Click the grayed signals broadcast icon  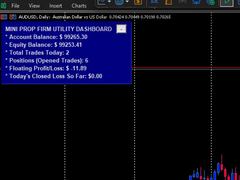click(x=182, y=2)
